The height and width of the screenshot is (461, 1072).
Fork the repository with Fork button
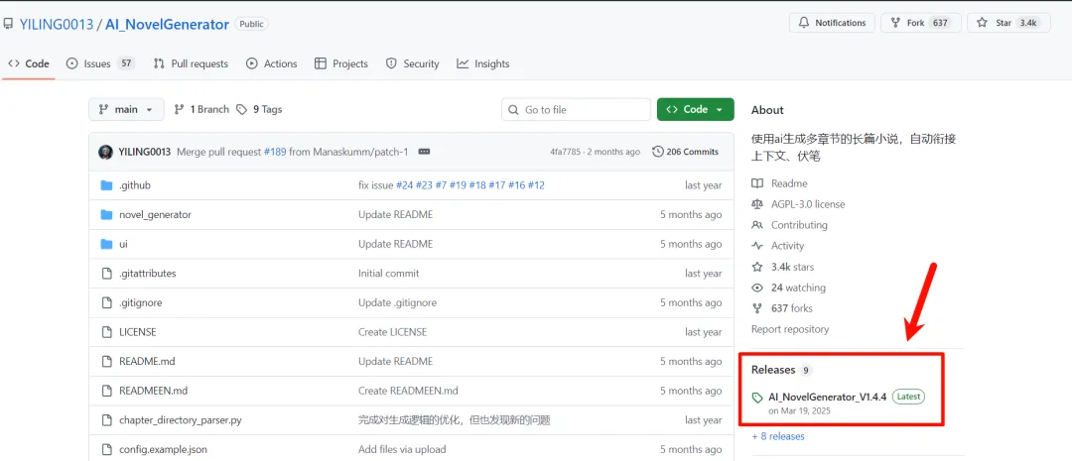point(921,23)
